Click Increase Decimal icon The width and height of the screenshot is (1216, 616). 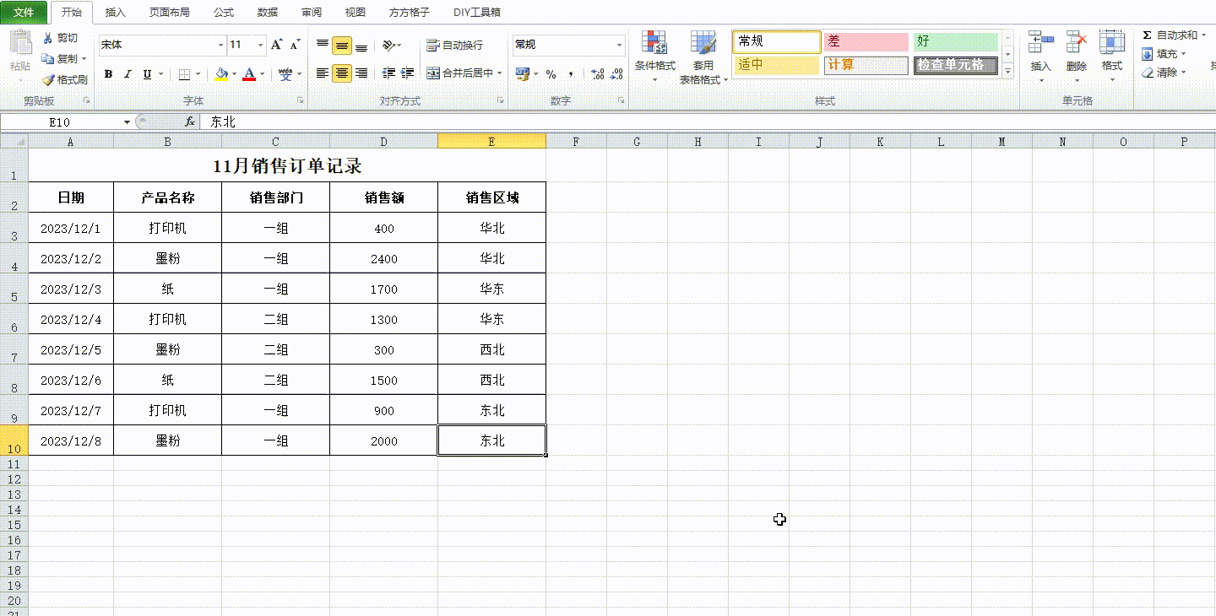coord(598,74)
